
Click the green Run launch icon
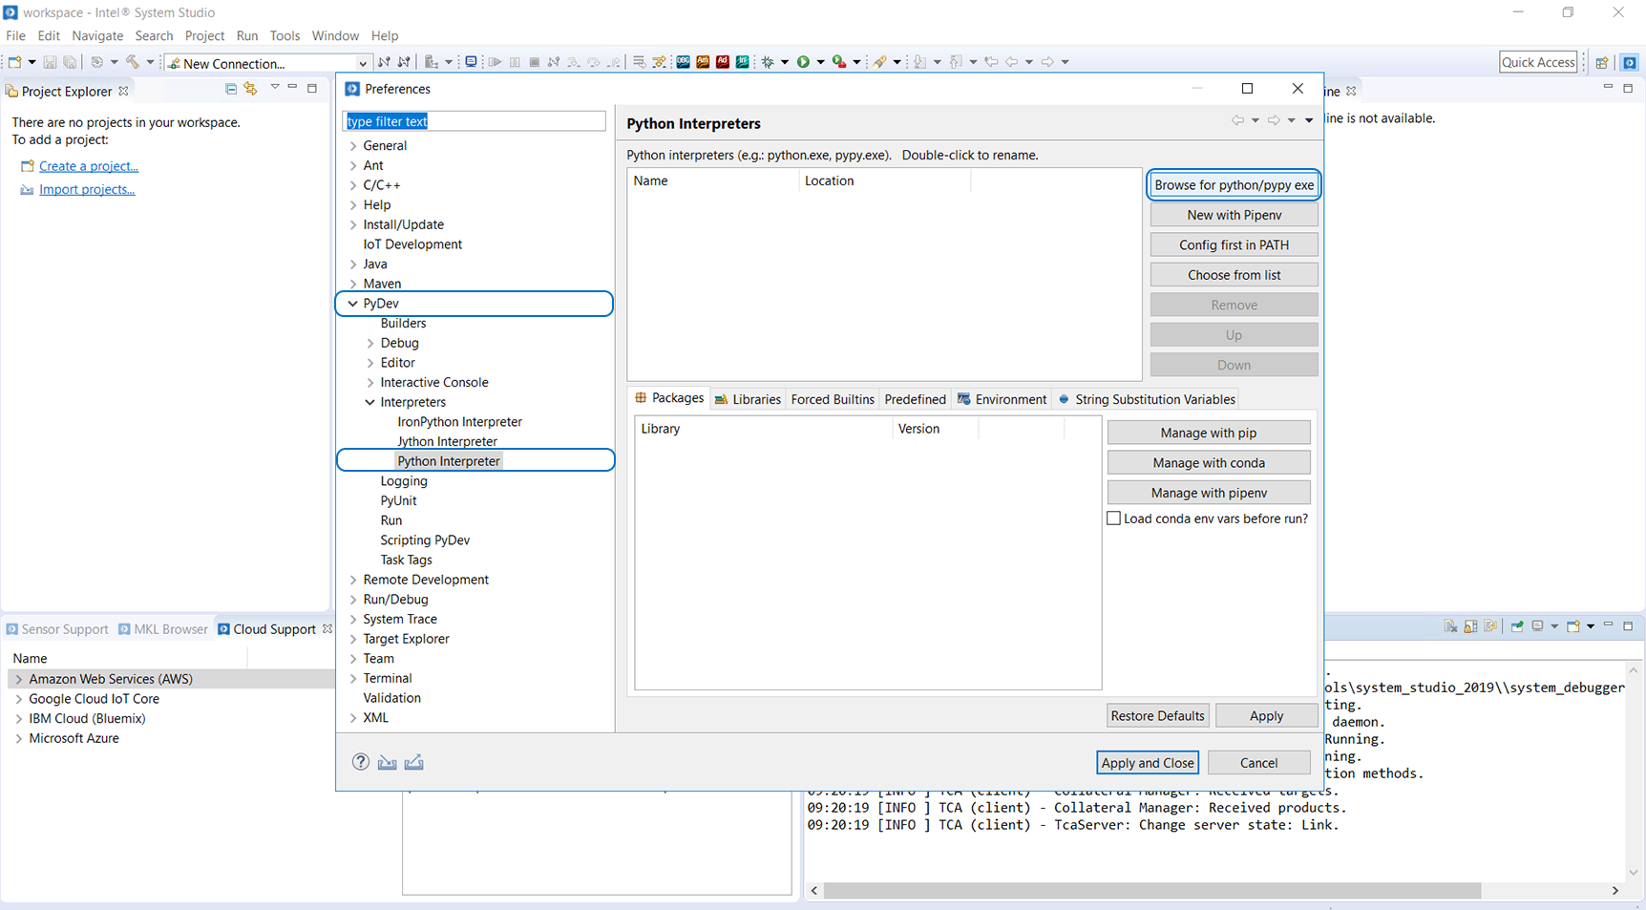(803, 62)
